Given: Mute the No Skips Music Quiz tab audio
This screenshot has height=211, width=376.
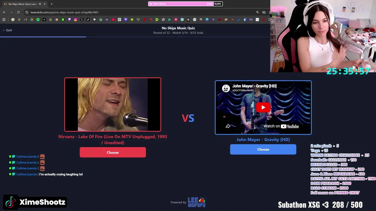Looking at the screenshot, I should coord(40,4).
